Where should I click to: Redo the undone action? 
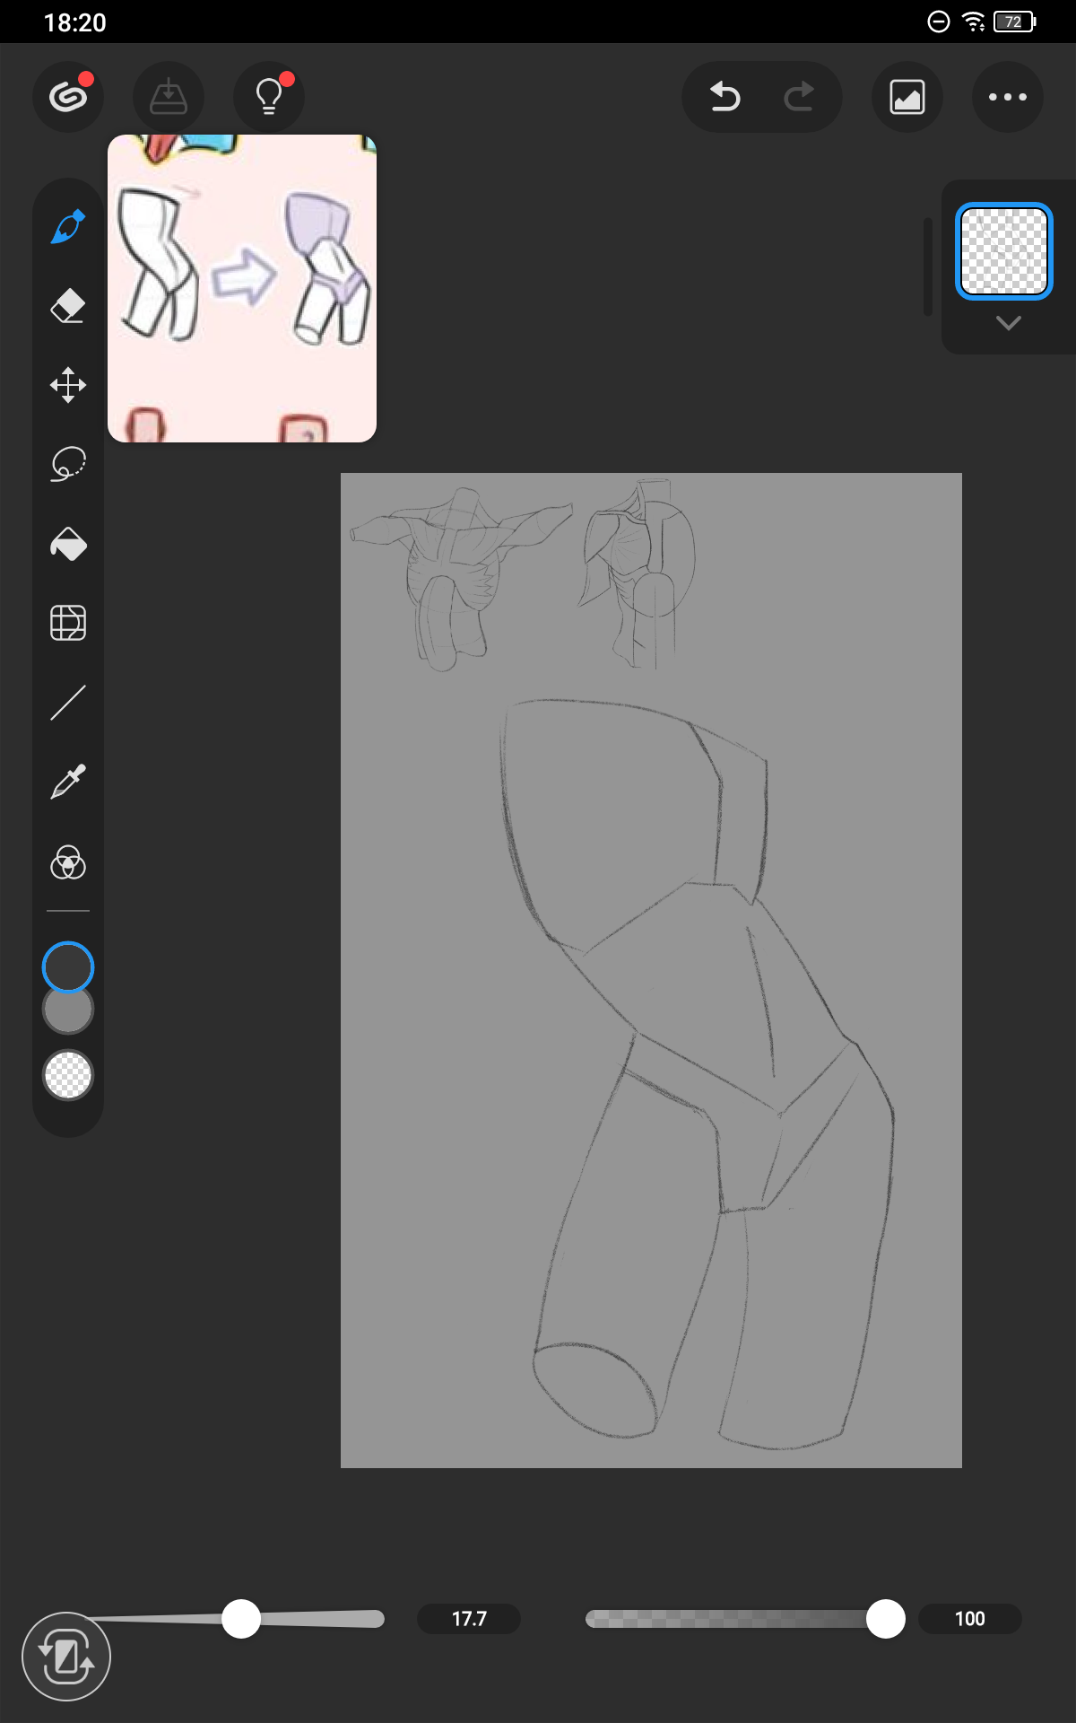(x=798, y=97)
